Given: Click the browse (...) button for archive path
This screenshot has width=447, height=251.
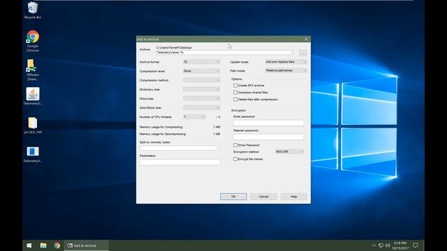Looking at the screenshot, I should tap(303, 53).
